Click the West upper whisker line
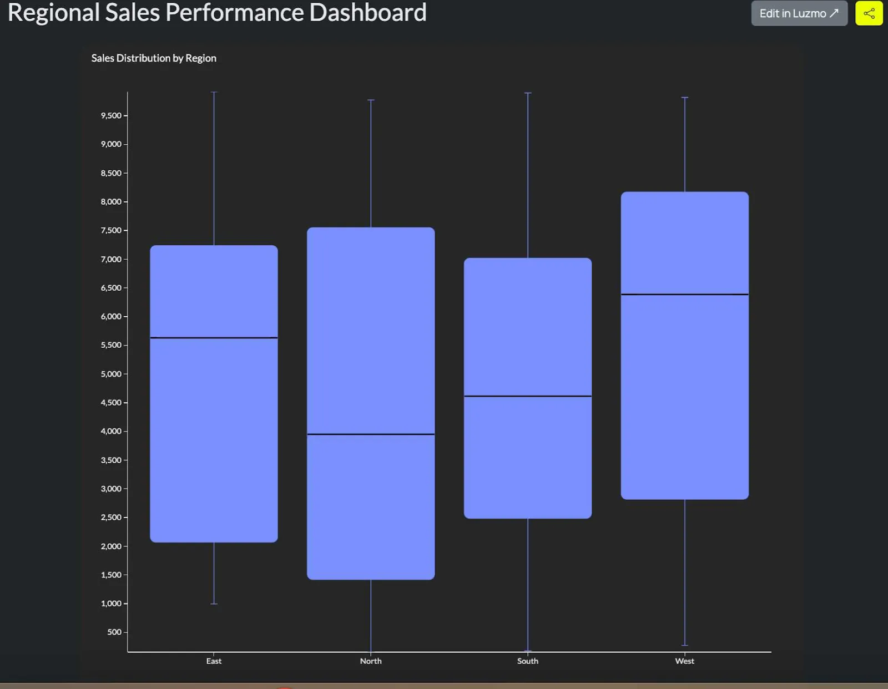 685,145
